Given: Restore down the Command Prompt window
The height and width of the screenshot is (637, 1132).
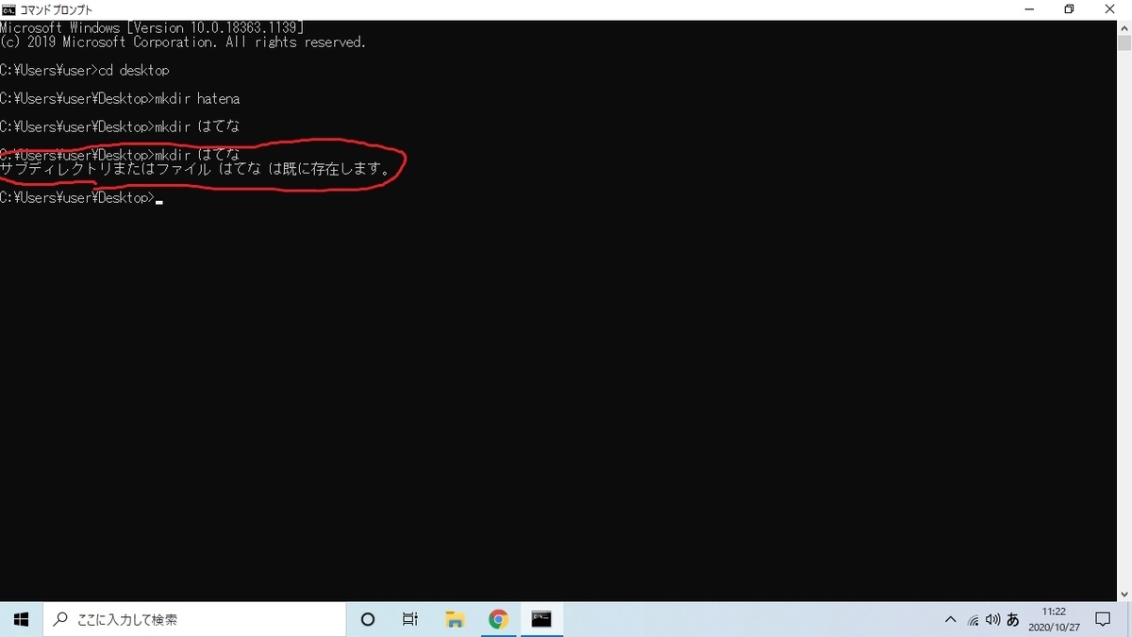Looking at the screenshot, I should 1069,9.
